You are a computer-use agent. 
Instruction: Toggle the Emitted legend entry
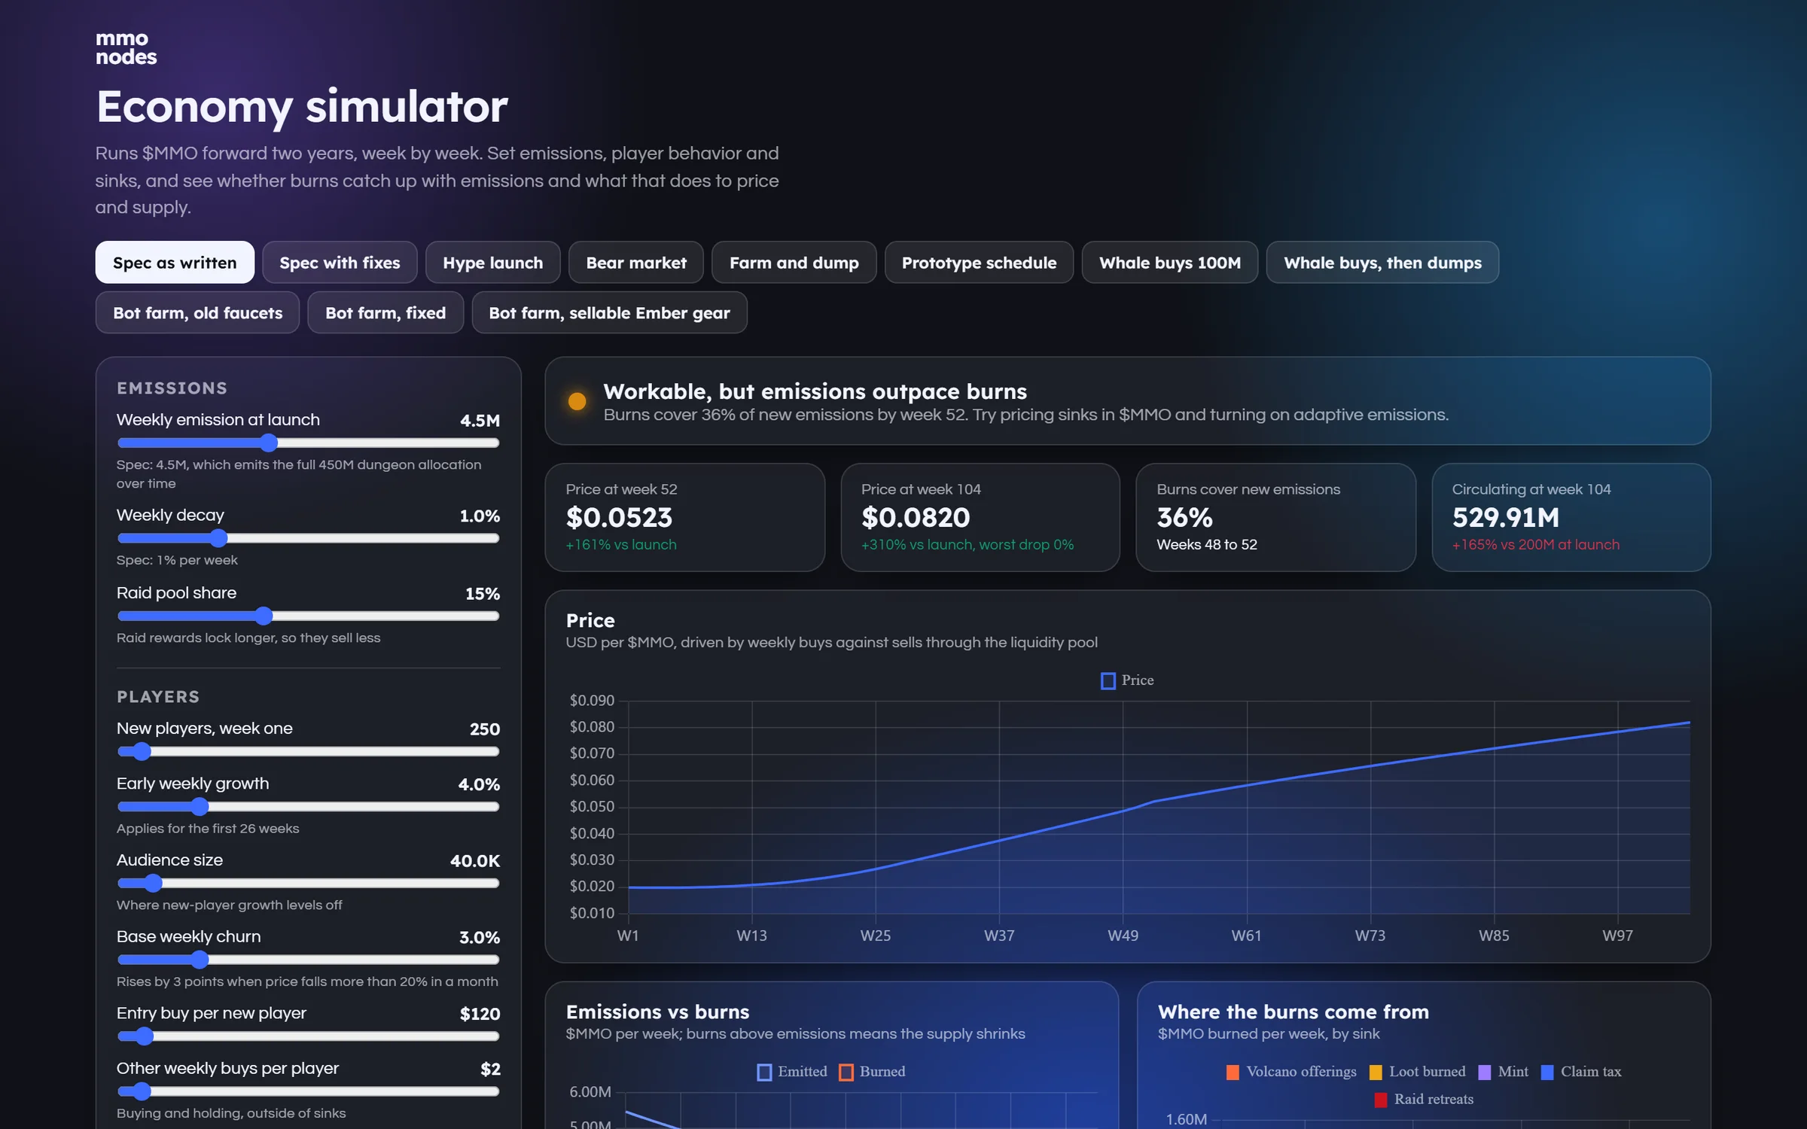(791, 1072)
